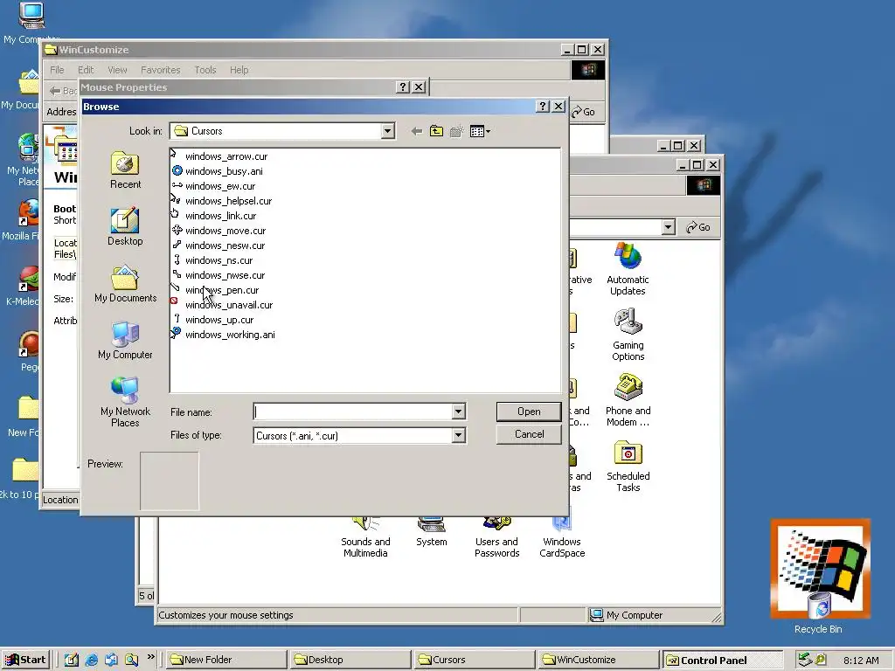Image resolution: width=895 pixels, height=671 pixels.
Task: Expand Quick Launch overflow chevron
Action: tap(150, 657)
